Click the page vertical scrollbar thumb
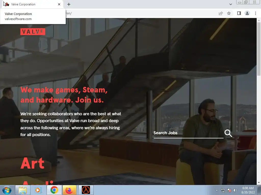Screen dimensions: 261x195 (x=259, y=49)
